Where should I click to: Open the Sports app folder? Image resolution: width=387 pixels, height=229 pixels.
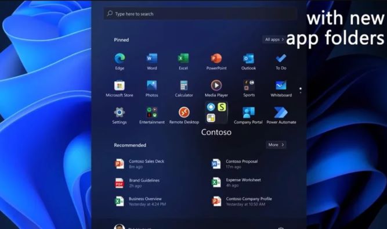click(x=249, y=88)
